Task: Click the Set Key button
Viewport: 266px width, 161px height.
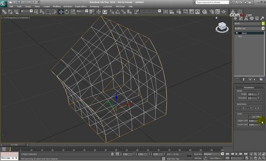Action: 198,158
